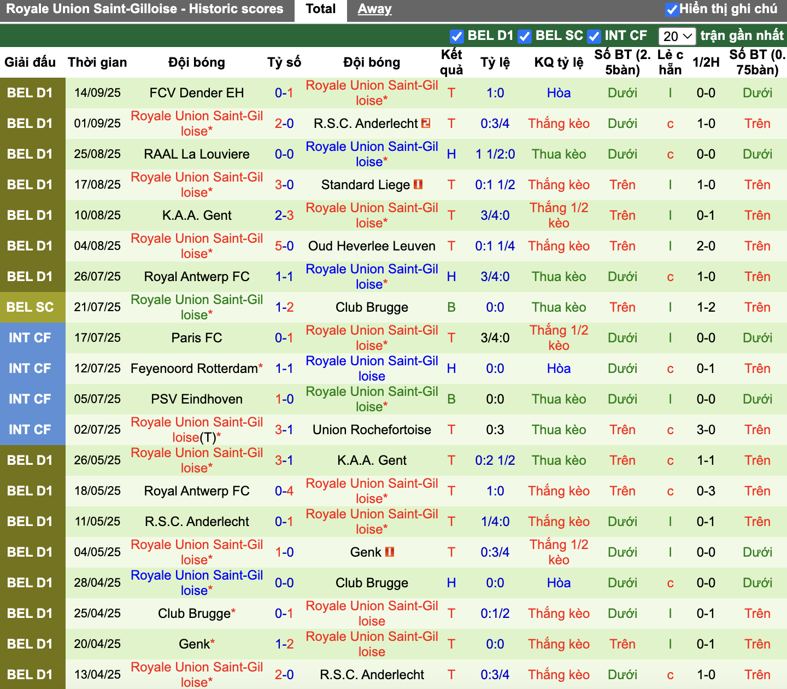787x689 pixels.
Task: Switch to the Away tab
Action: pos(375,9)
